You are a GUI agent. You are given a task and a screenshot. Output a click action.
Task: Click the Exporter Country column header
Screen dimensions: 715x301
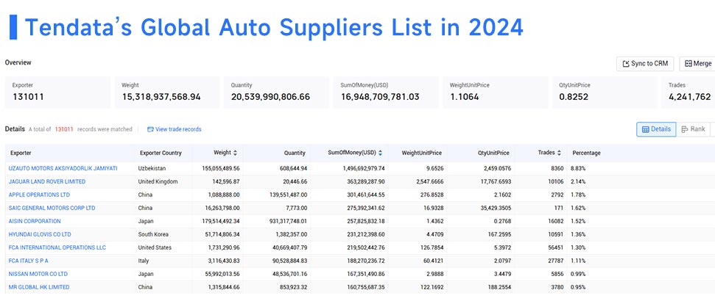coord(161,153)
